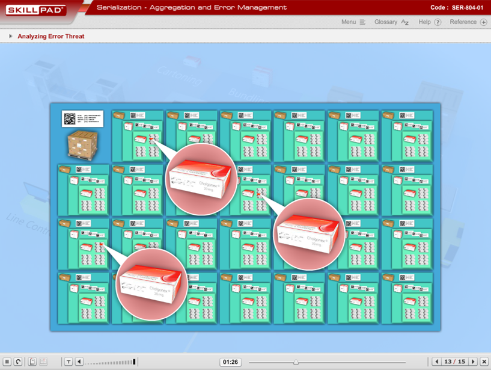Viewport: 491px width, 370px height.
Task: Open the Glossary
Action: pyautogui.click(x=391, y=22)
